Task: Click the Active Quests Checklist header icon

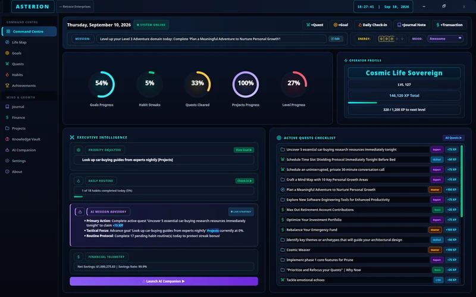Action: coord(279,138)
